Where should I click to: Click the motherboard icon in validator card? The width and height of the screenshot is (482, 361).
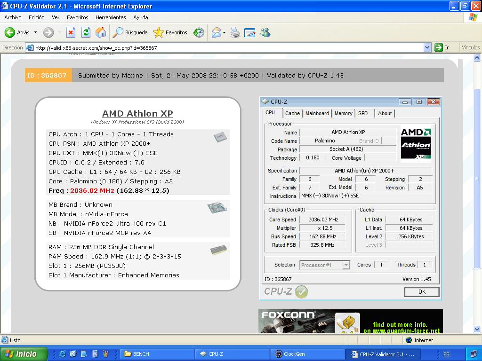217,208
